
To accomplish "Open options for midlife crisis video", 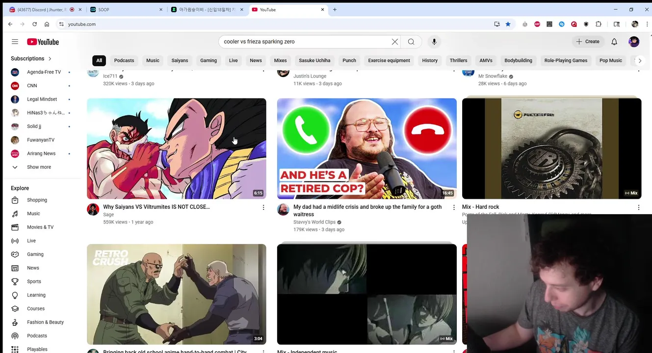I will [x=454, y=207].
